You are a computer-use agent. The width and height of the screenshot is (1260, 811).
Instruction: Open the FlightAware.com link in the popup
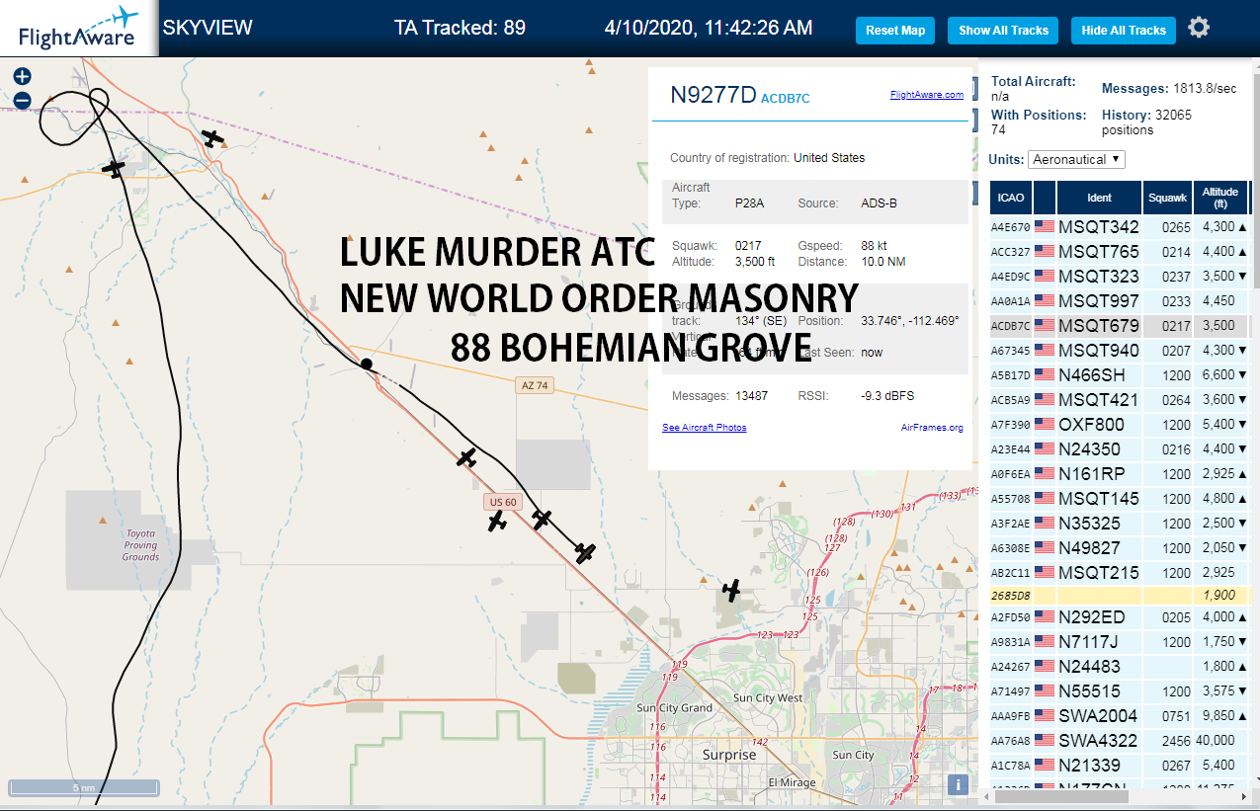click(x=926, y=95)
